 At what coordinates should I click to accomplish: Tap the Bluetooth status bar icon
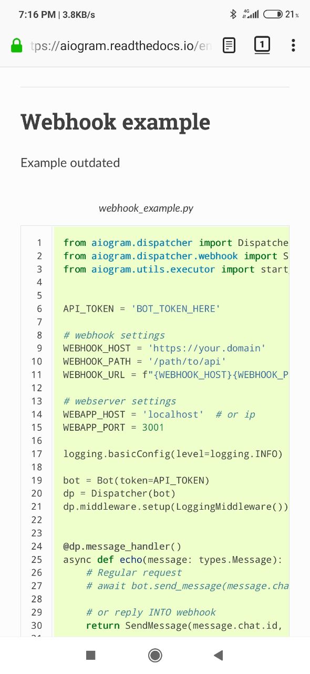[234, 14]
